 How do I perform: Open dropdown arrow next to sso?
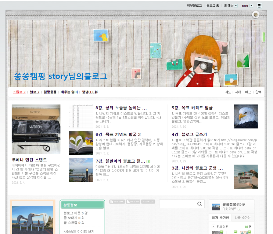tap(251, 6)
